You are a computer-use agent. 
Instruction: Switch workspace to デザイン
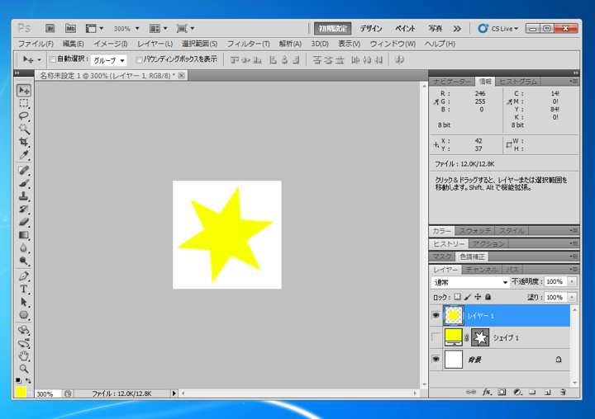371,28
